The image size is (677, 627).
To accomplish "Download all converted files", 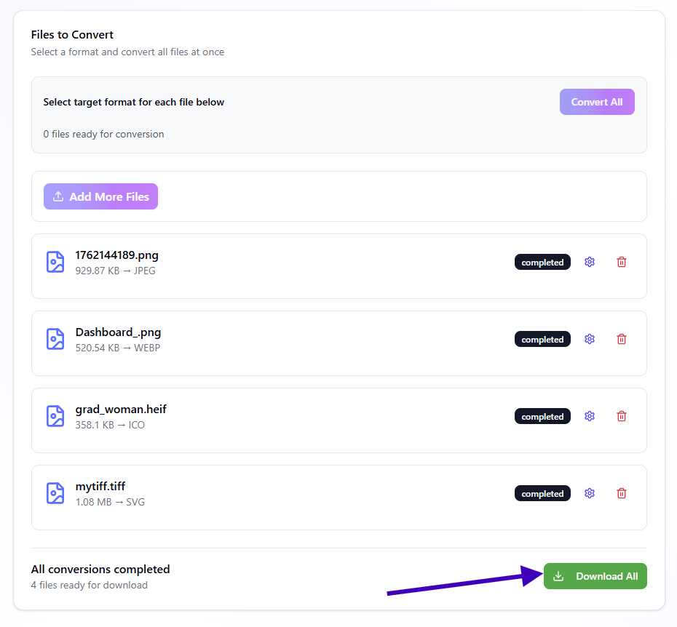I will point(595,576).
